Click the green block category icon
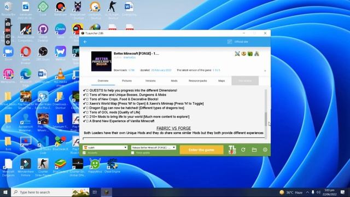The width and height of the screenshot is (350, 197). point(250,54)
